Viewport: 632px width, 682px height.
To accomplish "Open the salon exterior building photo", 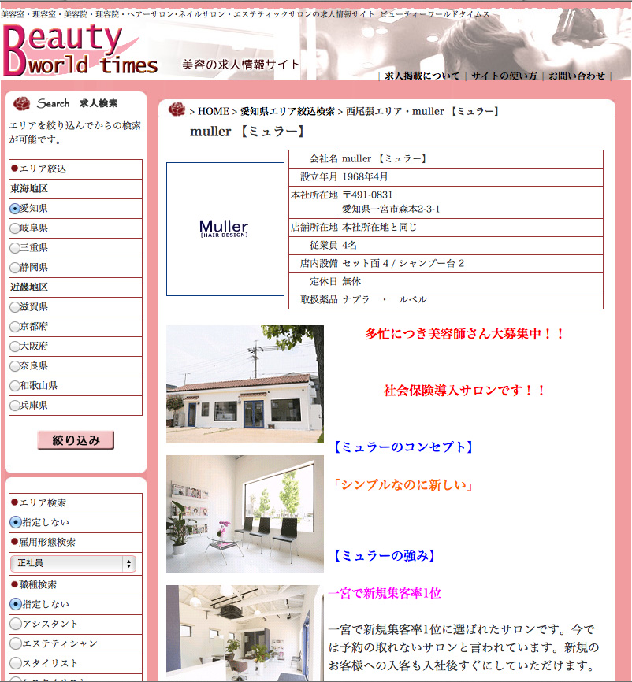I will pos(244,384).
